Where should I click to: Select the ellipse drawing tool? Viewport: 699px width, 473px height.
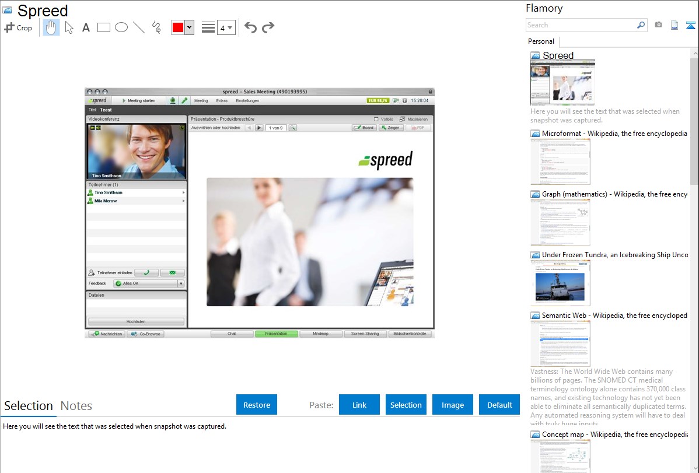pos(121,27)
